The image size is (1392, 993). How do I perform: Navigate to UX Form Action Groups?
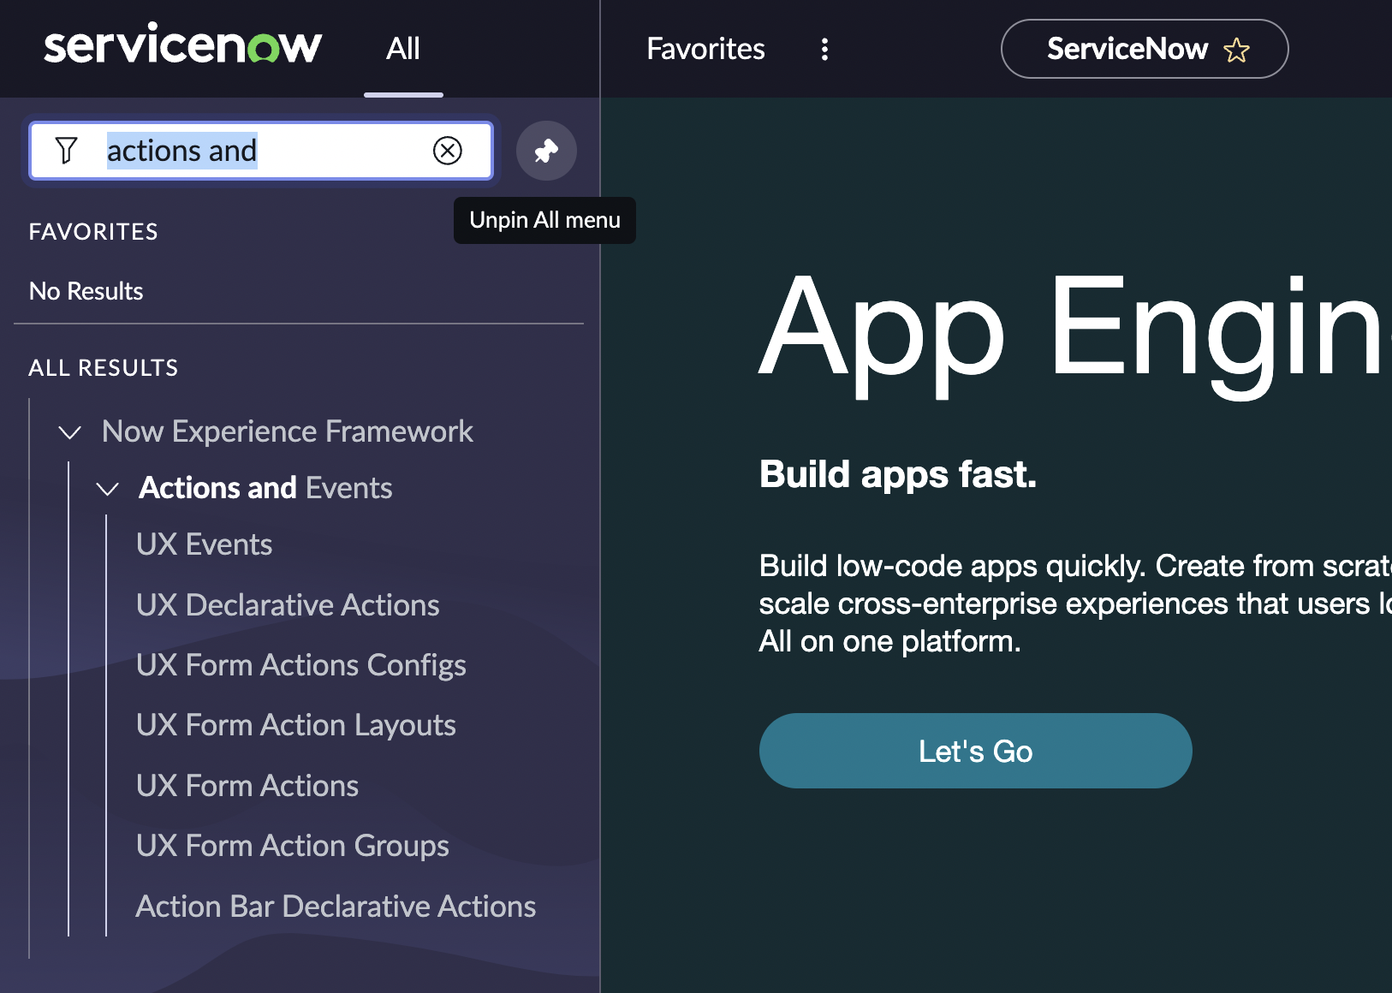click(292, 846)
